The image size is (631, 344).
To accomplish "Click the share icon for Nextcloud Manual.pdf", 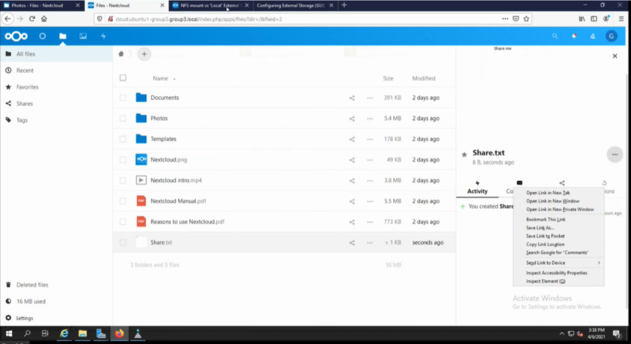I will tap(352, 201).
